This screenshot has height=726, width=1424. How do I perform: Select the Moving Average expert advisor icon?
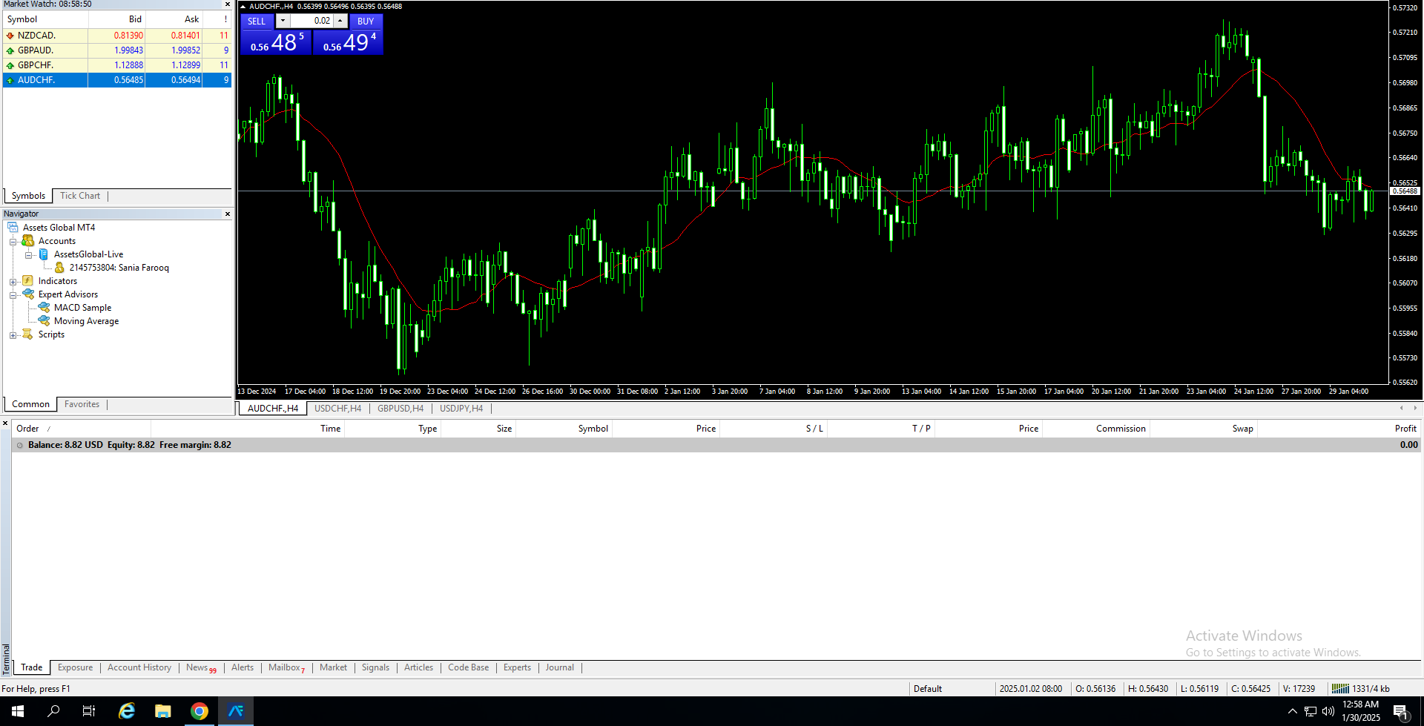[44, 321]
